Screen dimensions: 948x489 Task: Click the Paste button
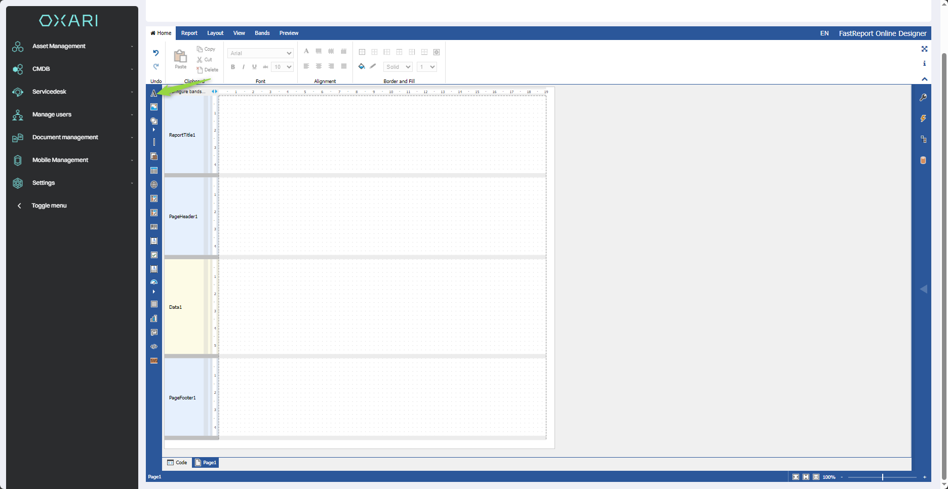tap(180, 59)
